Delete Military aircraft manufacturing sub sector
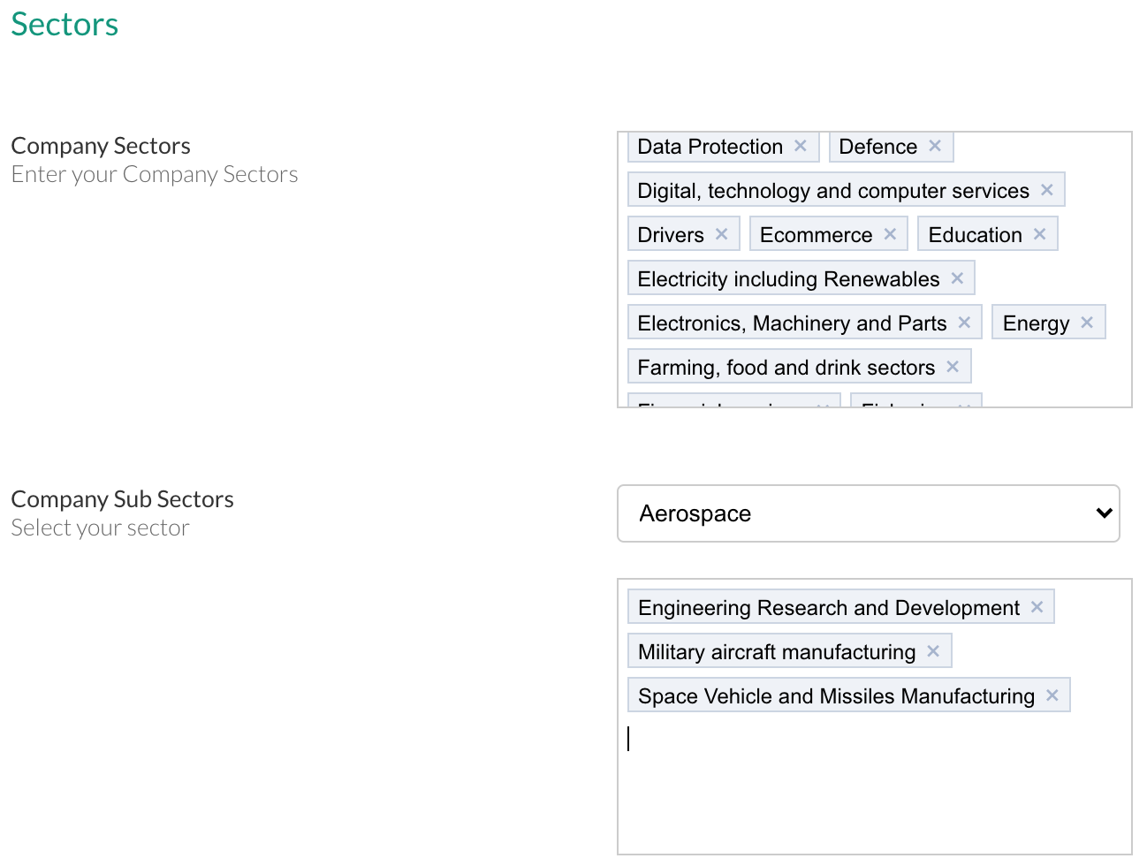The width and height of the screenshot is (1147, 866). tap(933, 651)
